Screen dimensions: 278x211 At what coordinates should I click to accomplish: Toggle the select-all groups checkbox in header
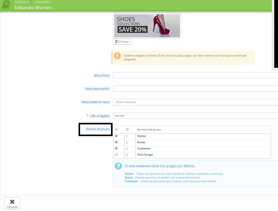[116, 129]
